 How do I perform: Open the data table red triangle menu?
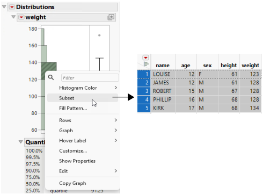(145, 58)
